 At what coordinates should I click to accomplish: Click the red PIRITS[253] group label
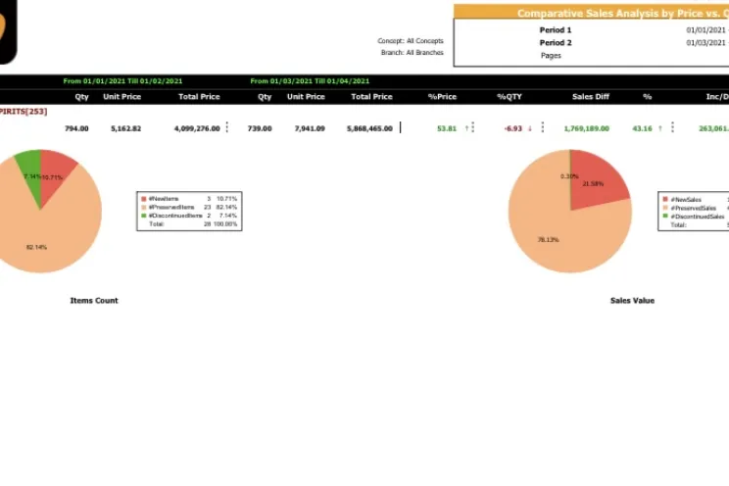point(24,111)
